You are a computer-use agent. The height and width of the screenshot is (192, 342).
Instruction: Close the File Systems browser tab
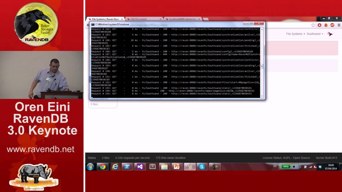pyautogui.click(x=122, y=19)
